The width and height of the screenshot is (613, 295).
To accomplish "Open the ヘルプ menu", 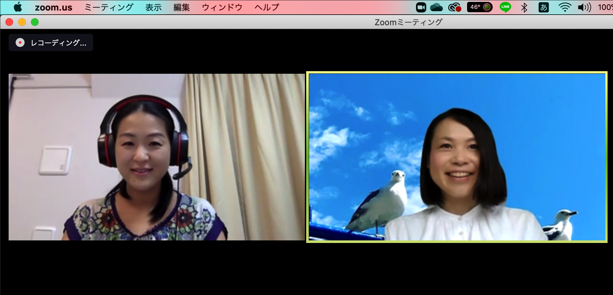I will [x=267, y=7].
